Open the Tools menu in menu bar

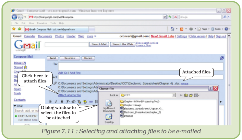(x=53, y=23)
